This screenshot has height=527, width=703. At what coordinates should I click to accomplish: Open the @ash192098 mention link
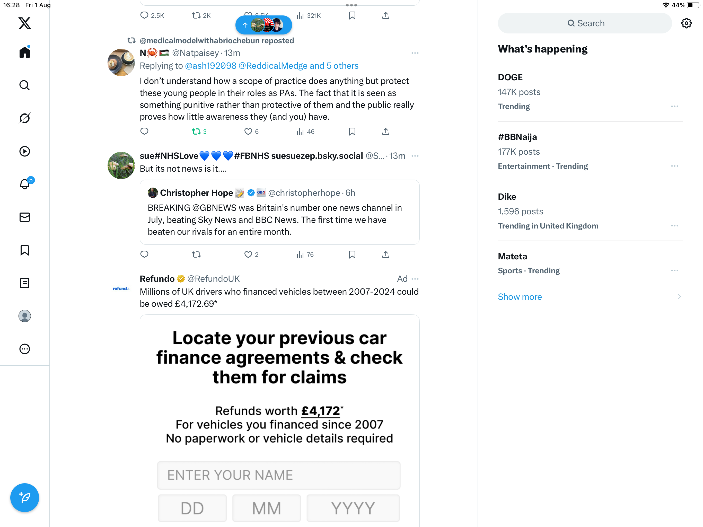coord(210,66)
